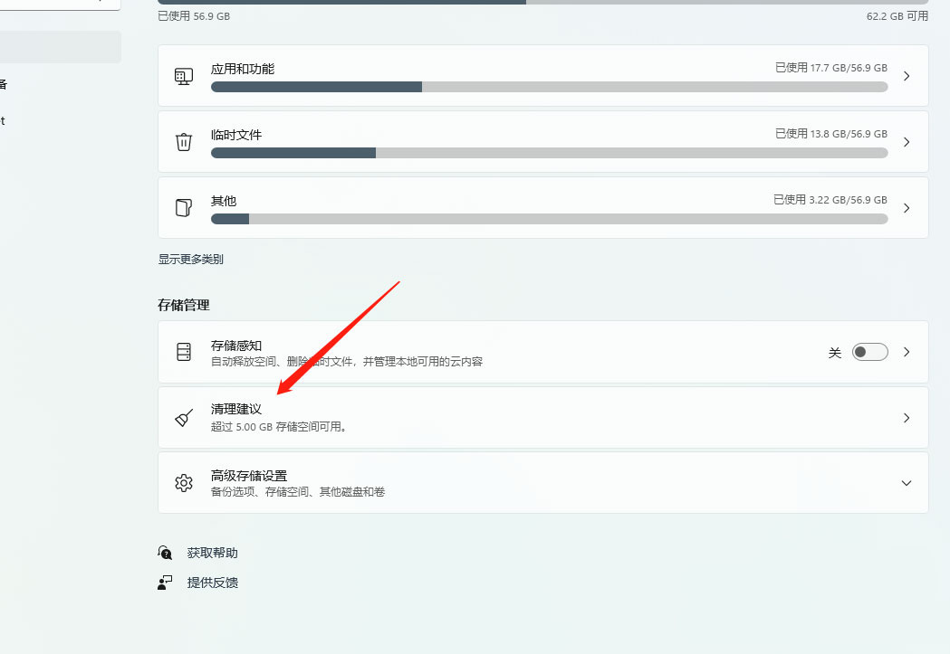
Task: Click the Storage Sense drive icon
Action: (184, 352)
